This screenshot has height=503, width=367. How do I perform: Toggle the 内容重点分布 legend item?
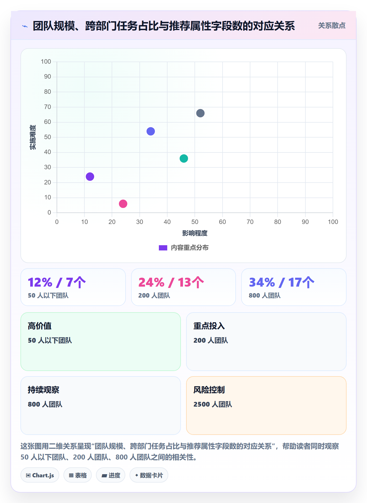(183, 248)
